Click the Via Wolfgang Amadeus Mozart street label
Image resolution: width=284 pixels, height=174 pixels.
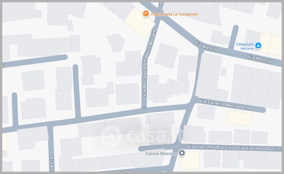(149, 64)
